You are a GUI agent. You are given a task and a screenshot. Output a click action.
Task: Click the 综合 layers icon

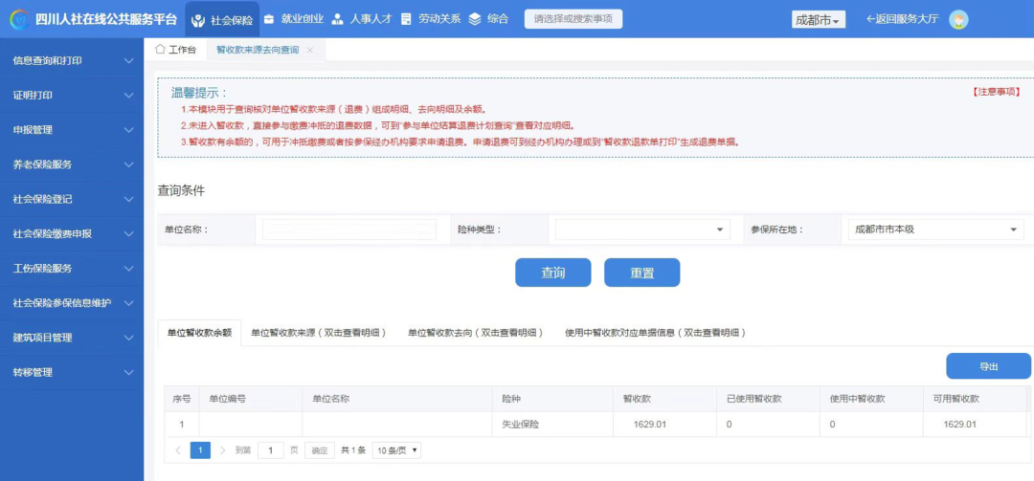click(475, 19)
